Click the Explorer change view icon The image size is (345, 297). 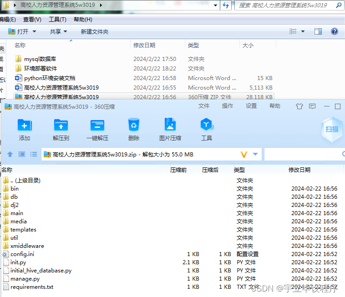coord(293,31)
